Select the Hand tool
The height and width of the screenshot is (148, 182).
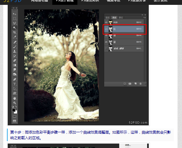point(15,98)
